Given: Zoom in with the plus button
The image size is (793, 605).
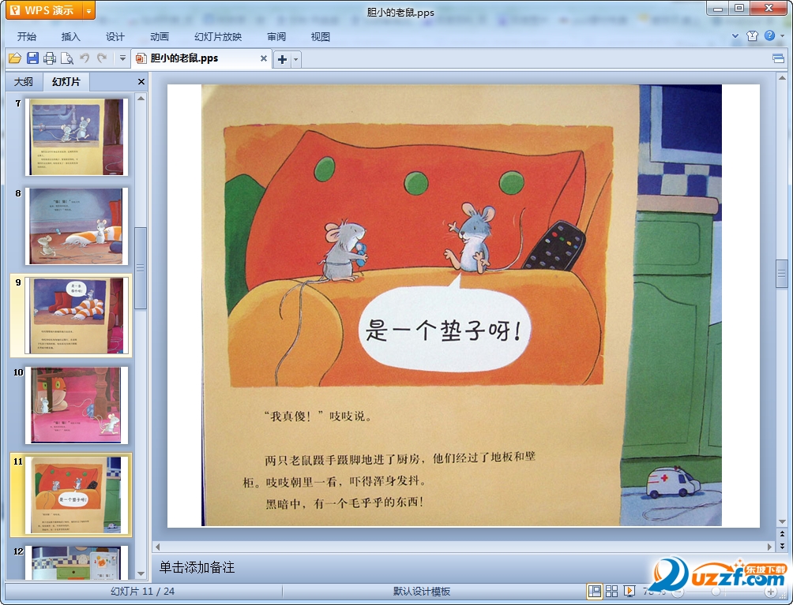Looking at the screenshot, I should point(771,592).
